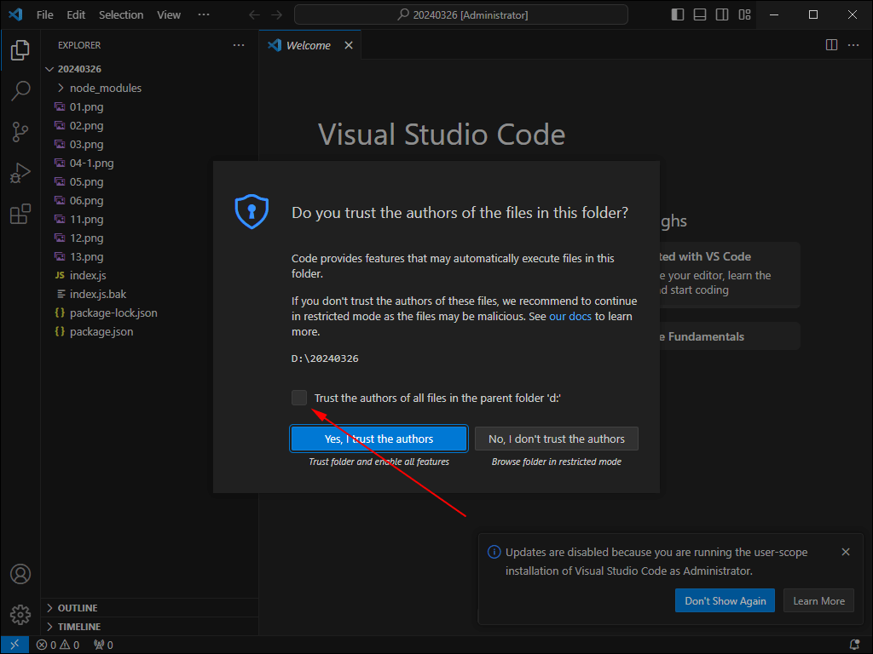Expand the TIMELINE section

149,627
